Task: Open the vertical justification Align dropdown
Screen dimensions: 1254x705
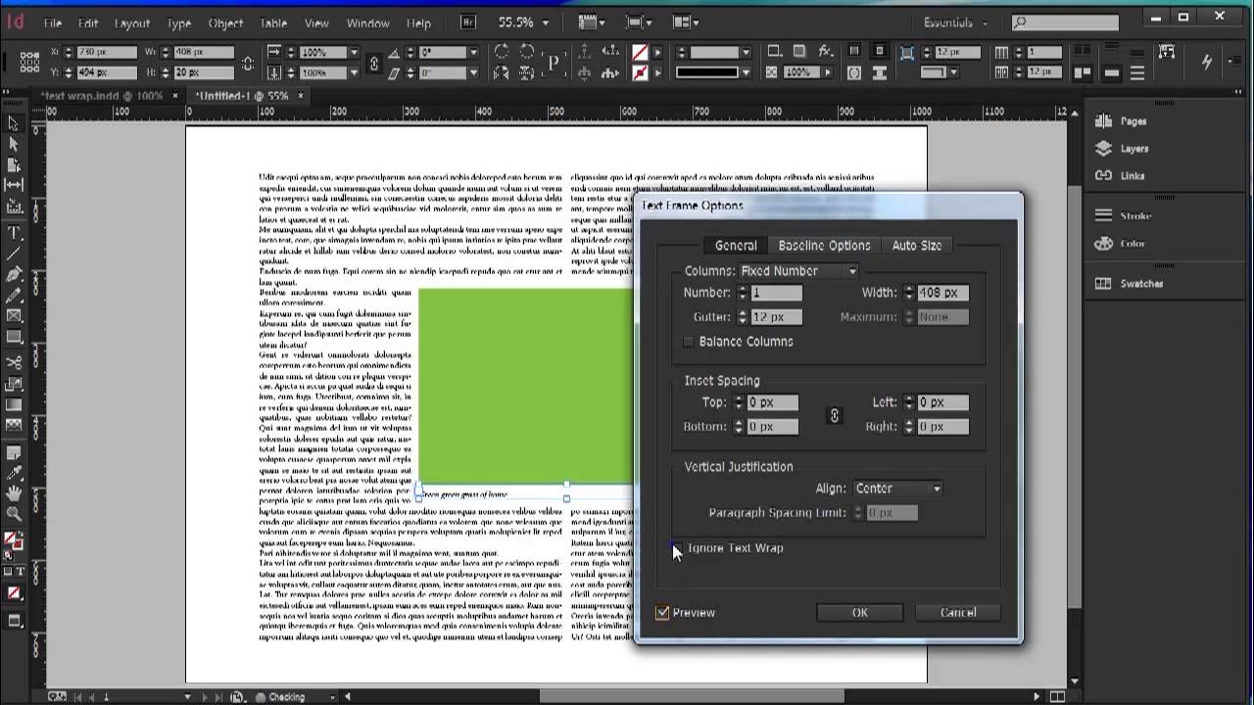Action: coord(896,489)
